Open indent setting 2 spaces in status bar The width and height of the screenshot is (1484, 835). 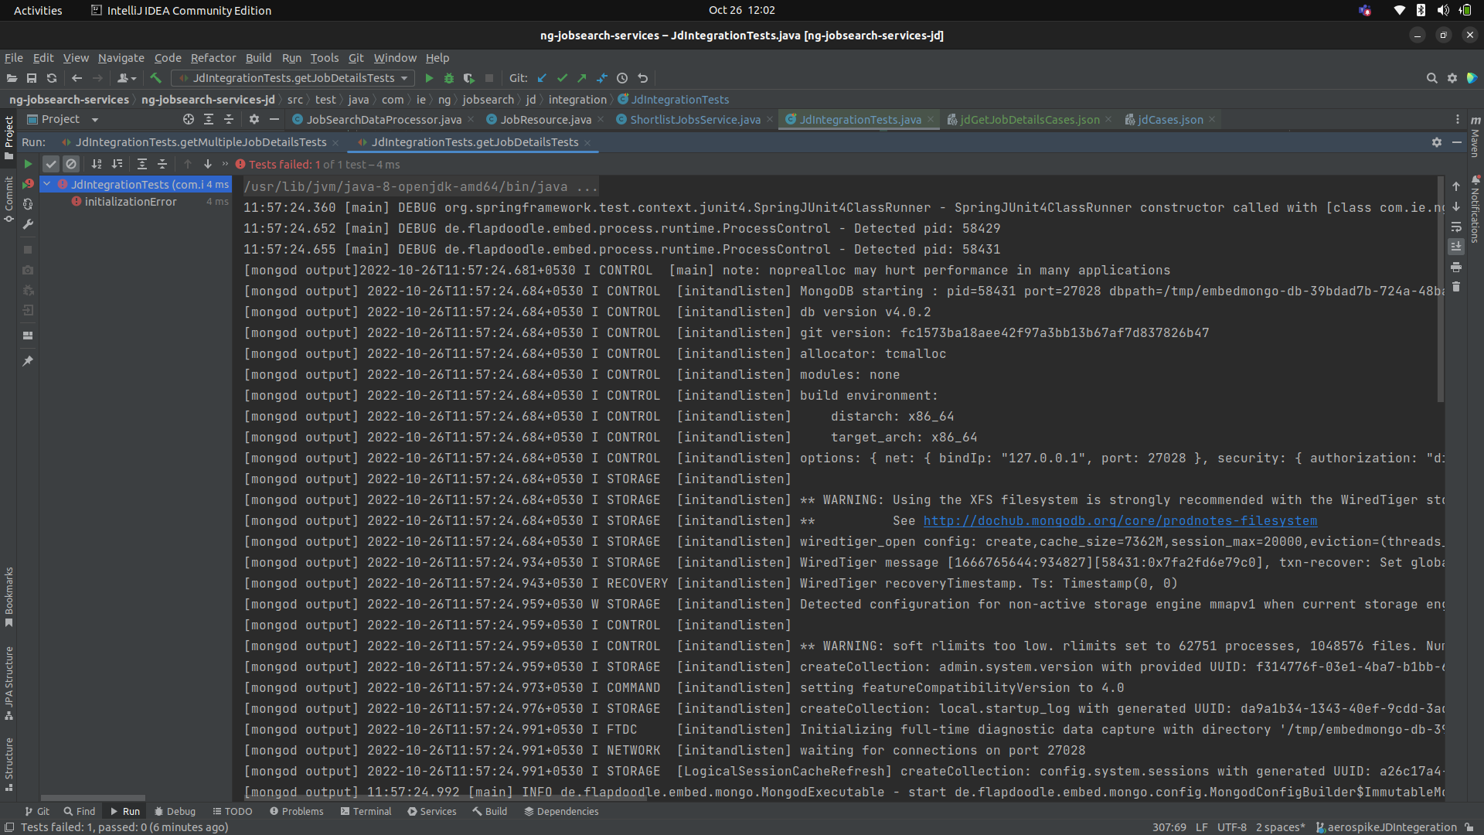pyautogui.click(x=1281, y=827)
